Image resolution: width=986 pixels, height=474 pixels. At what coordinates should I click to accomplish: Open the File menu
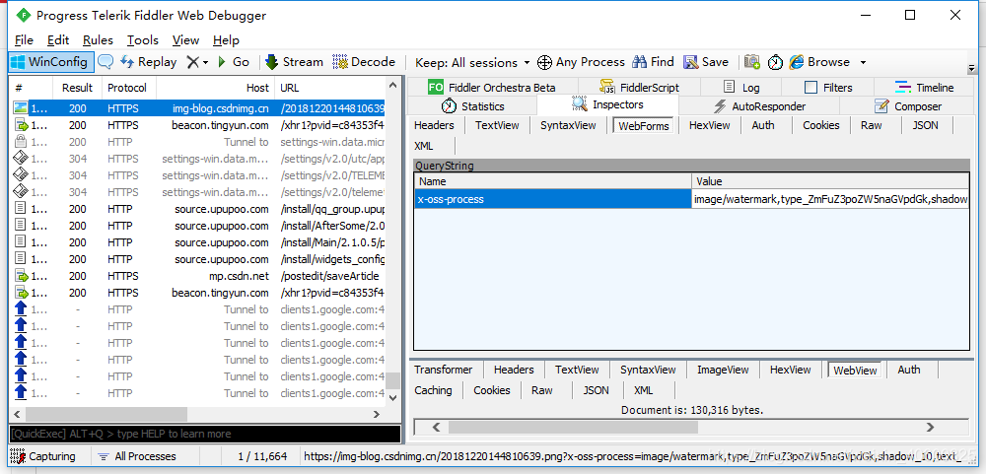[x=24, y=40]
